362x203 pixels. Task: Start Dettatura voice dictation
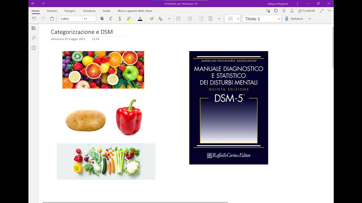click(294, 19)
